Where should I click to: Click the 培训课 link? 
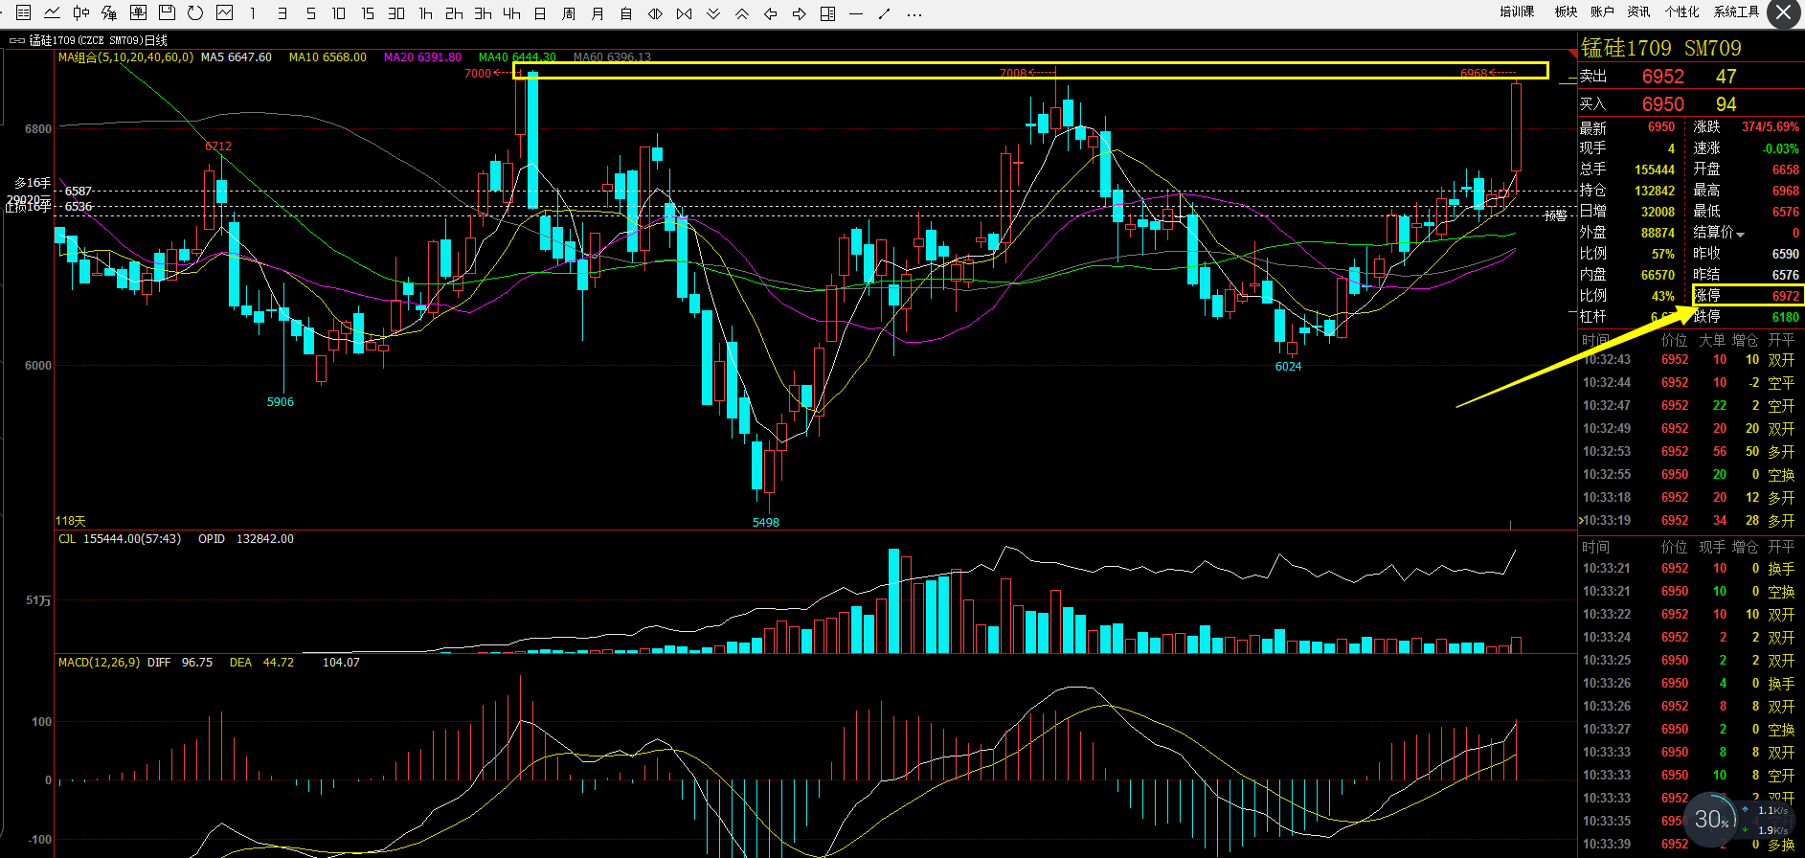pos(1517,11)
